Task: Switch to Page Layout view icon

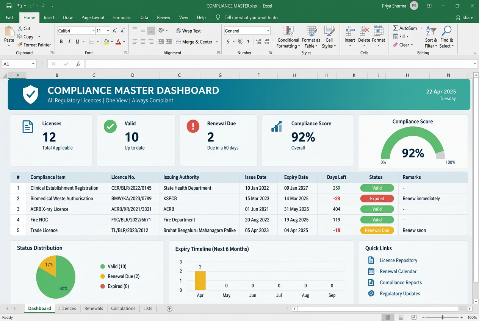Action: click(x=401, y=317)
